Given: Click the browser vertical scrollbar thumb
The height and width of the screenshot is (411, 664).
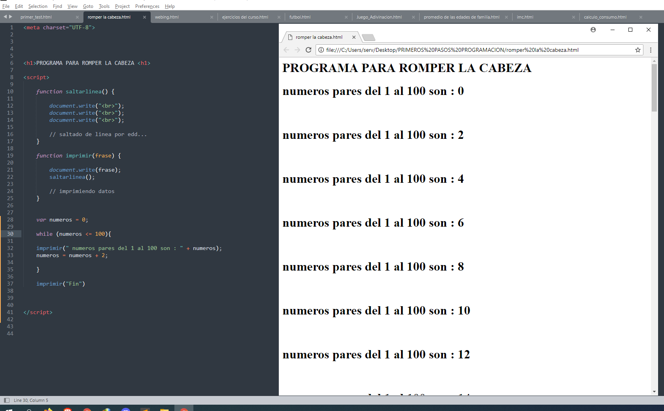Looking at the screenshot, I should click(x=655, y=88).
